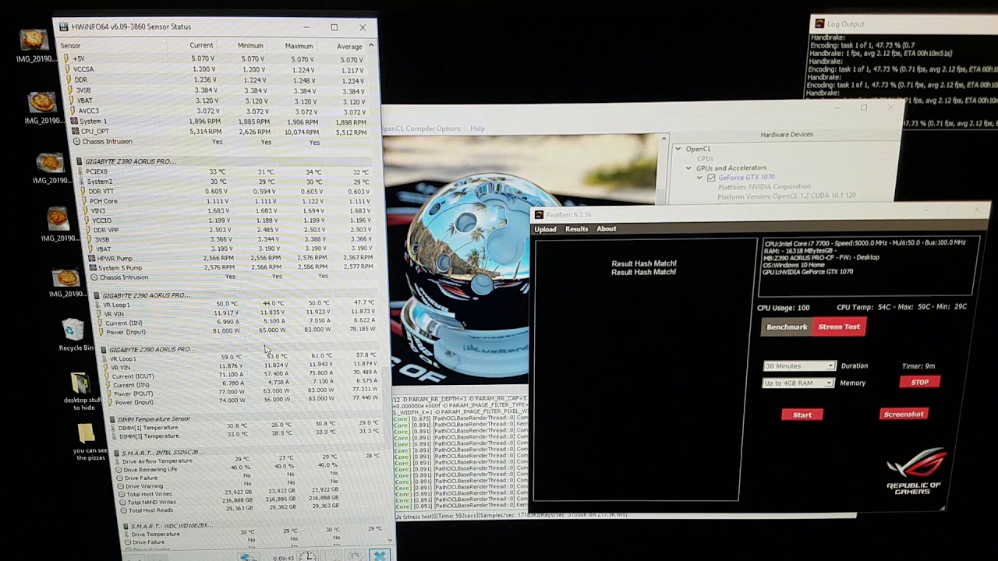Viewport: 998px width, 561px height.
Task: Open the Recycle Bin desktop icon
Action: [73, 335]
